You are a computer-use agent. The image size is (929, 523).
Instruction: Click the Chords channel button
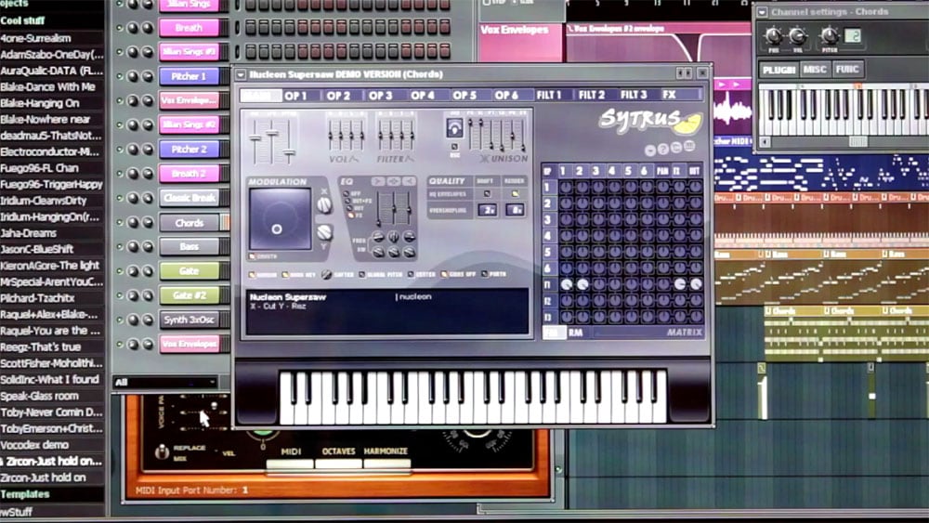190,223
